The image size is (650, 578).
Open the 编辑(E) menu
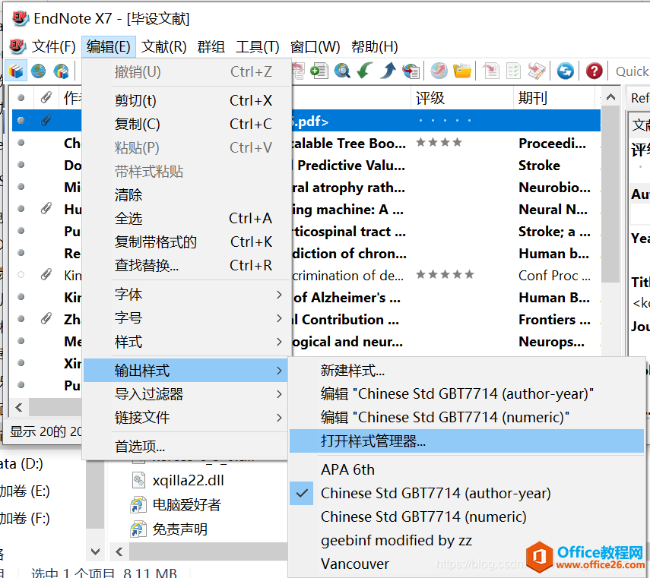pyautogui.click(x=109, y=46)
